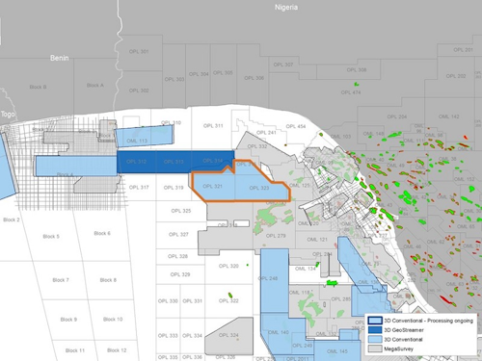Click the OML 113 survey area label
Image resolution: width=482 pixels, height=361 pixels.
pyautogui.click(x=137, y=141)
